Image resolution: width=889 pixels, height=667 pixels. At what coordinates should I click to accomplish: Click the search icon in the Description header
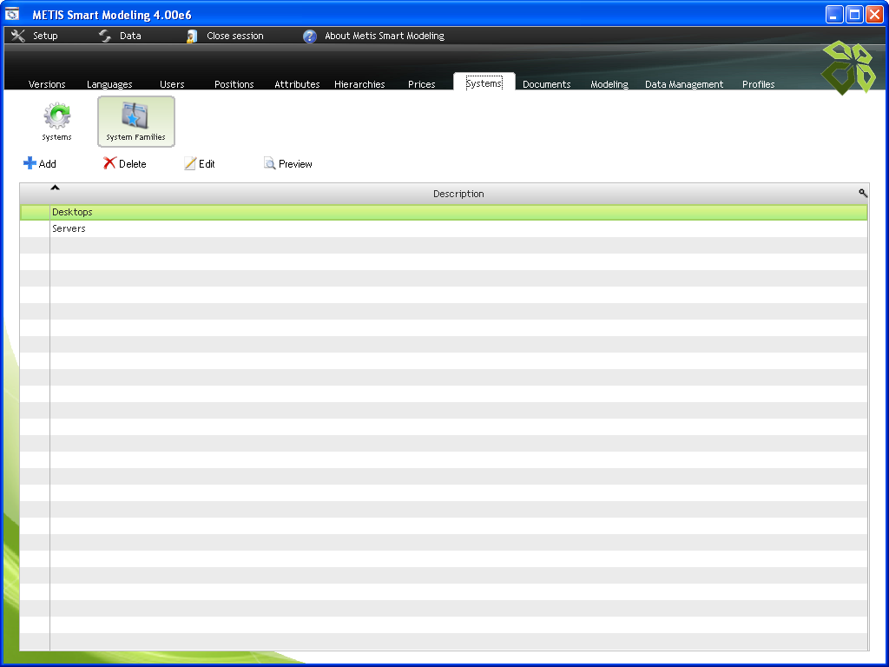click(x=863, y=194)
